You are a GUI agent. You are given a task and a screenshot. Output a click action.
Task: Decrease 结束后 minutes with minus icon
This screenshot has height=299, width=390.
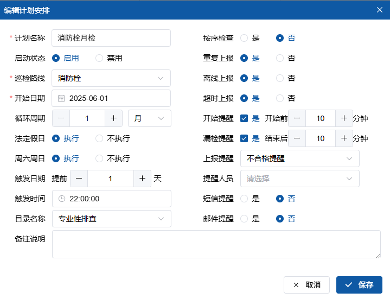tap(297, 138)
